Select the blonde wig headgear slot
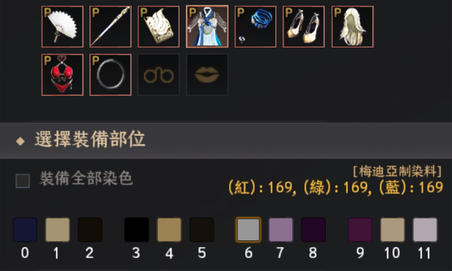The image size is (452, 271). (x=353, y=26)
